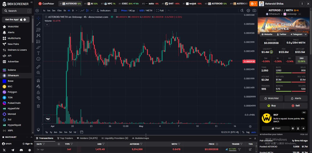Toggle magnet mode for drawings
Image resolution: width=312 pixels, height=153 pixels.
coord(38,81)
